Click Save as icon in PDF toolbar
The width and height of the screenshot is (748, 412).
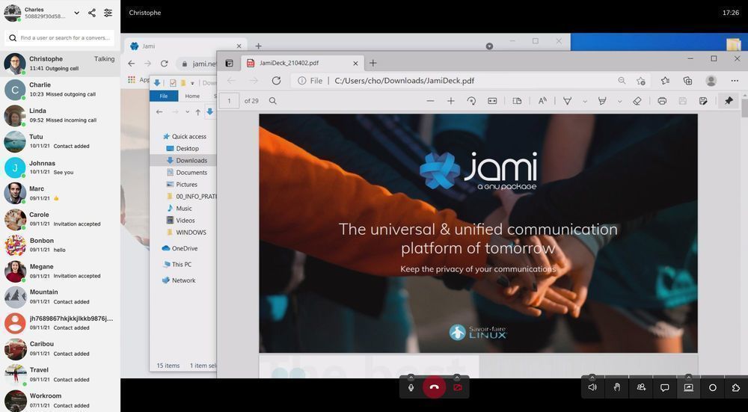point(702,101)
